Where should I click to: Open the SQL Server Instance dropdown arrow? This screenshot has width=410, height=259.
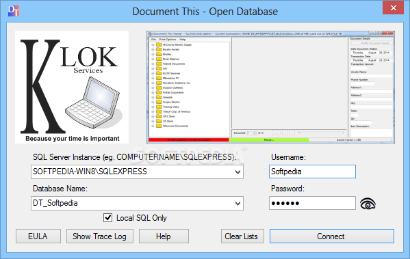coord(238,172)
